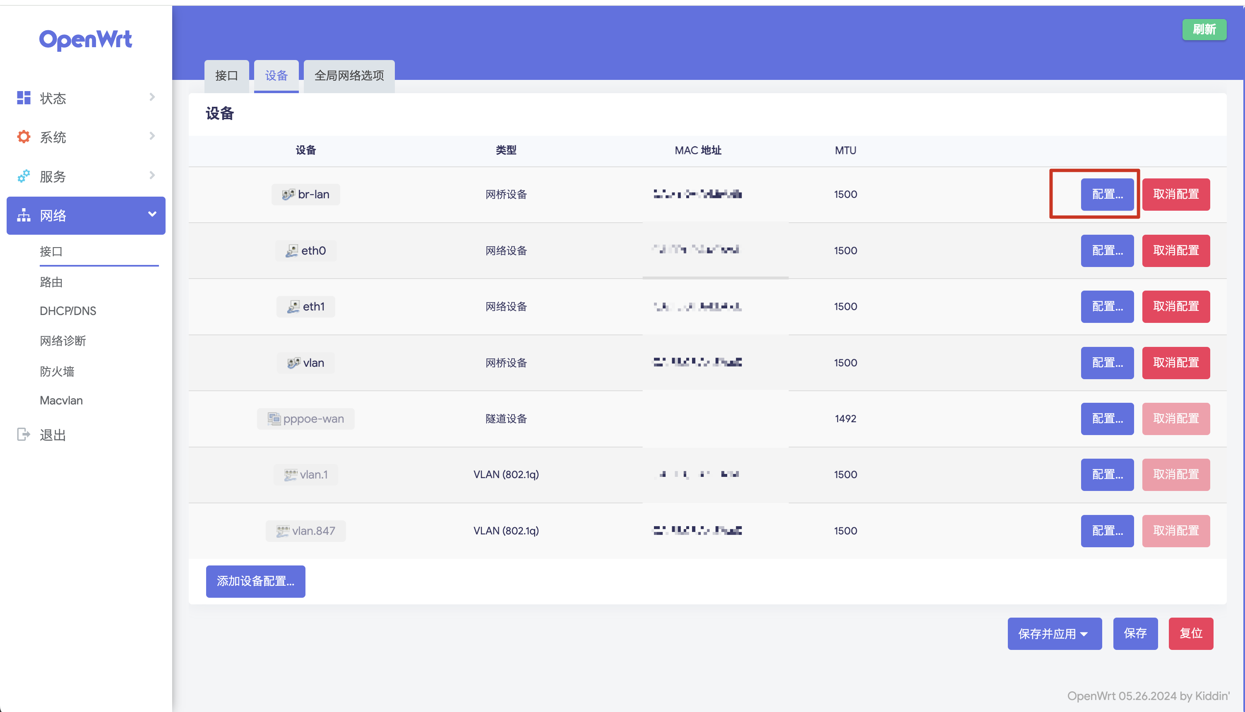Image resolution: width=1245 pixels, height=712 pixels.
Task: Click the 保存 button
Action: click(1135, 634)
